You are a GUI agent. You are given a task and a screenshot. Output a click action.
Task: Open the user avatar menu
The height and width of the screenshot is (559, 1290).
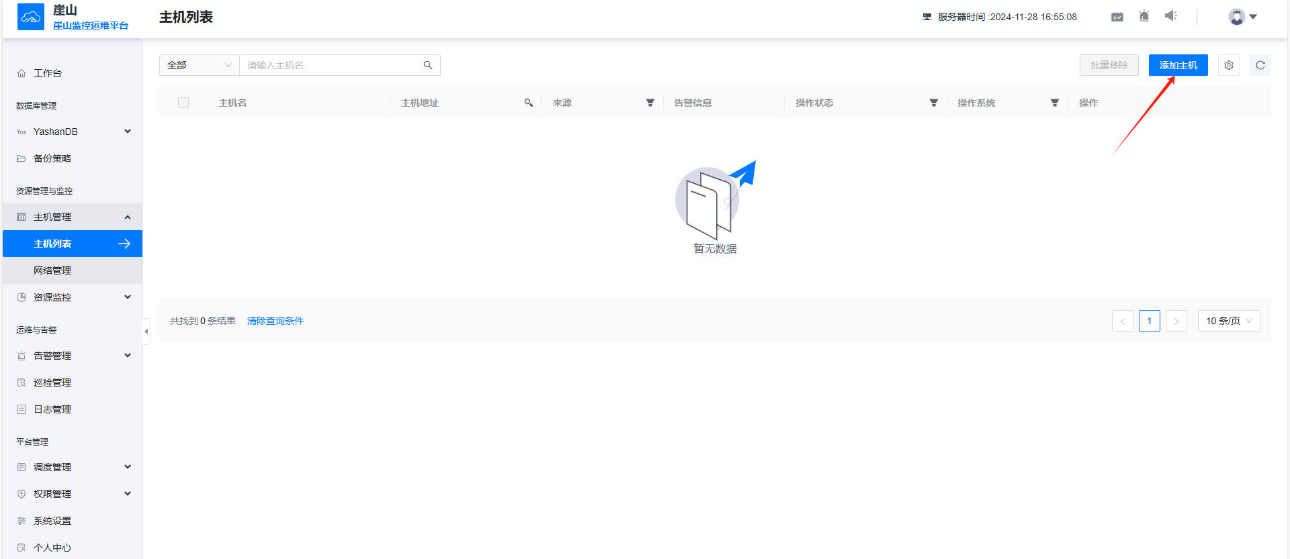(x=1242, y=17)
